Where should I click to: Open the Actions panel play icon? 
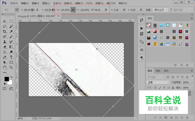coord(142,28)
